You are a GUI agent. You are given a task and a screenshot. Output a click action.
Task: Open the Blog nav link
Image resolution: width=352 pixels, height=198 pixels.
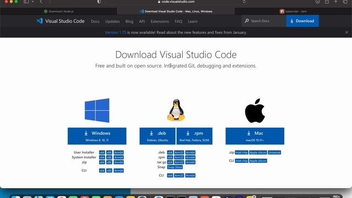(x=129, y=21)
